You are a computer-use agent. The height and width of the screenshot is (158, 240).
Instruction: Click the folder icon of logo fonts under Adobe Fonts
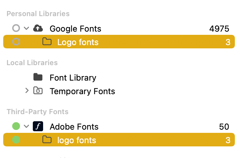pyautogui.click(x=47, y=139)
